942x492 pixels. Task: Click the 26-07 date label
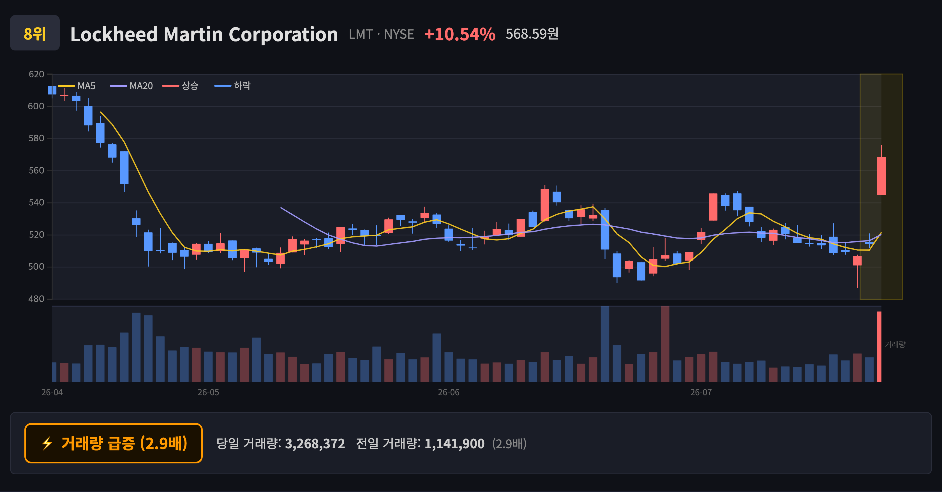701,392
